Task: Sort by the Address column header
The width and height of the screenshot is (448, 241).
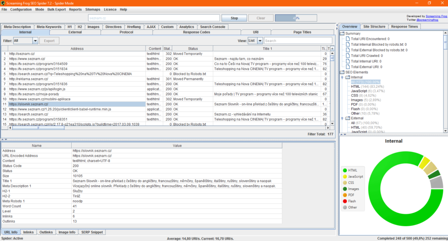Action: click(77, 49)
